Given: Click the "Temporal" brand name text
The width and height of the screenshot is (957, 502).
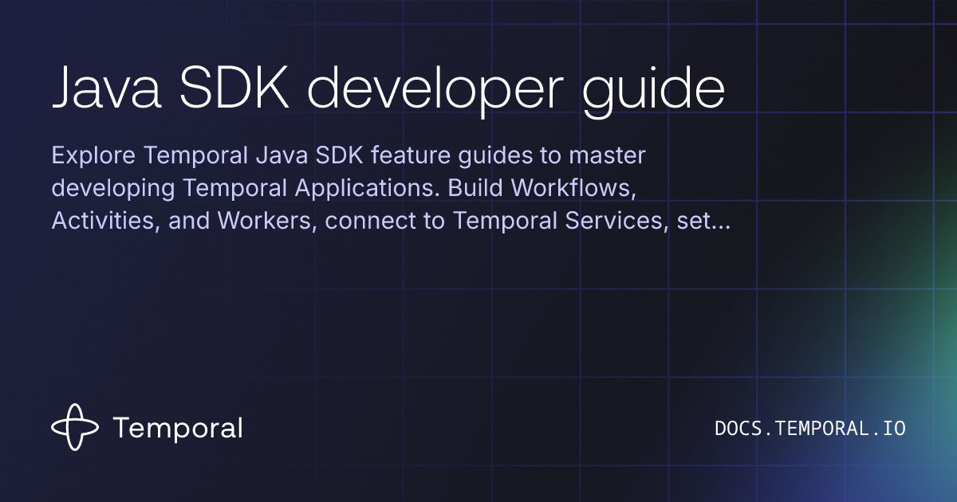Looking at the screenshot, I should [x=177, y=429].
